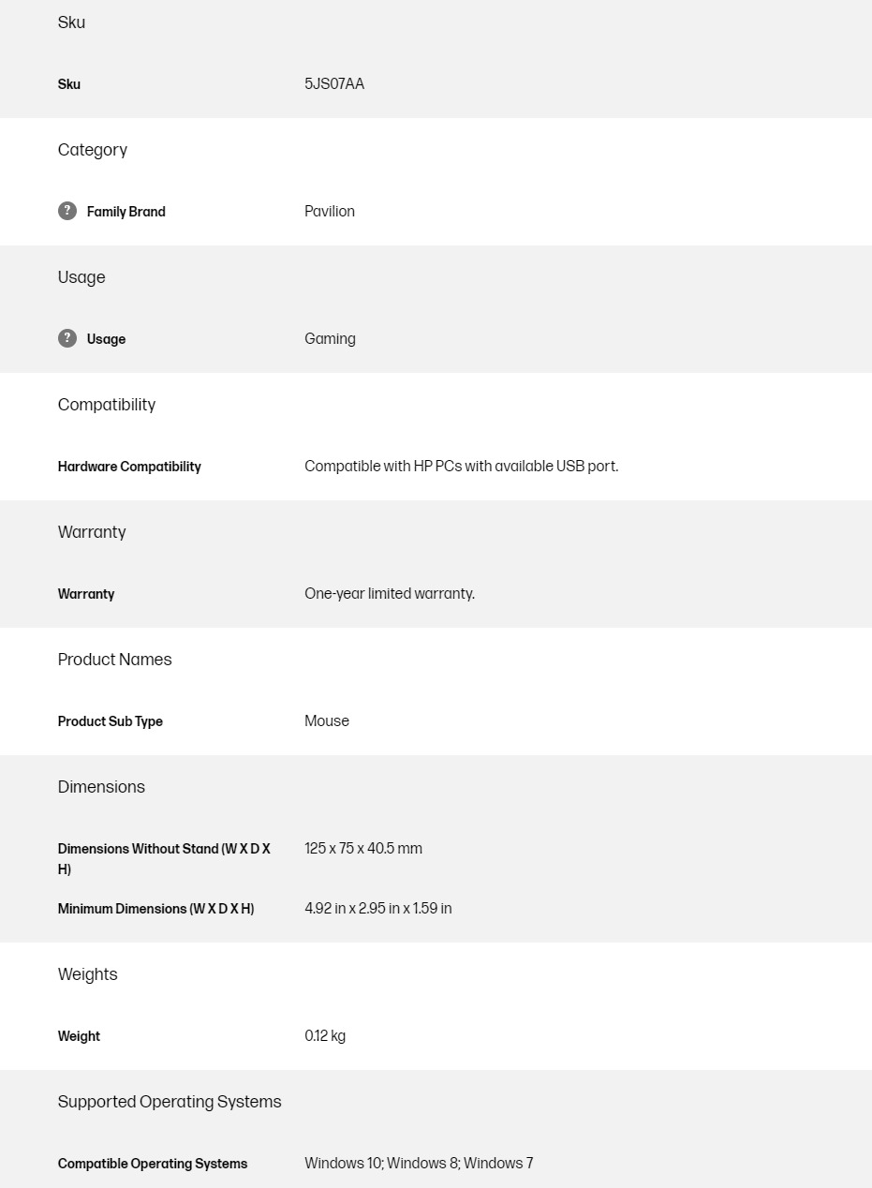
Task: Click the Gaming usage value
Action: pyautogui.click(x=330, y=339)
